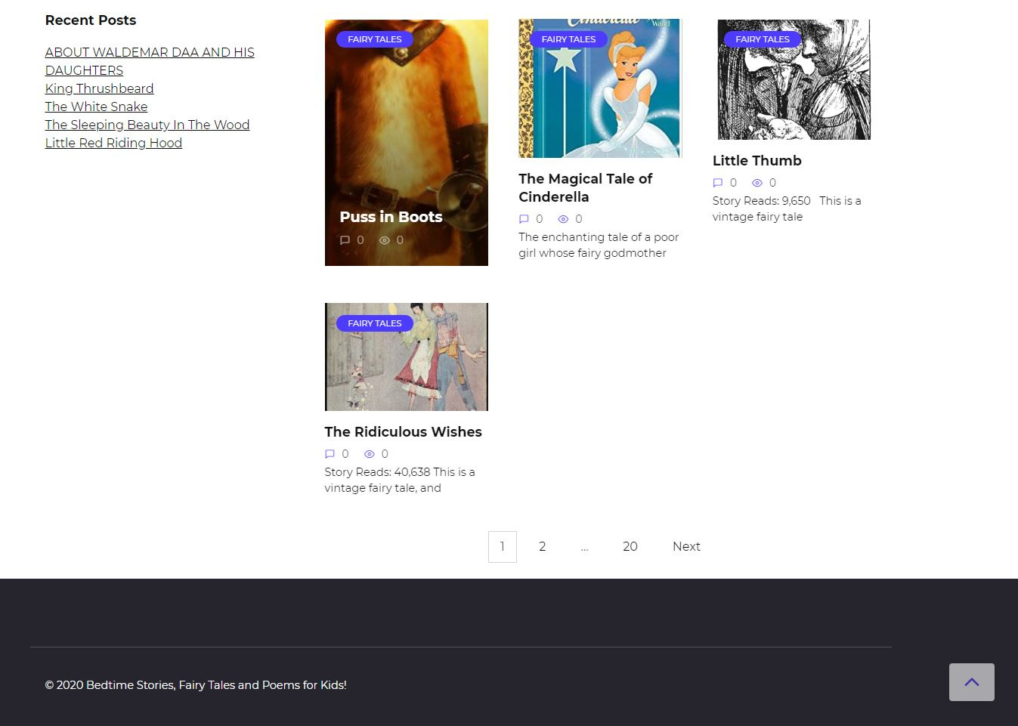1018x726 pixels.
Task: Open the Fairy Tales tag on Cinderella card
Action: coord(568,39)
